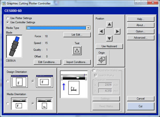
Task: Click the Y distance field 4.310
Action: click(105, 91)
